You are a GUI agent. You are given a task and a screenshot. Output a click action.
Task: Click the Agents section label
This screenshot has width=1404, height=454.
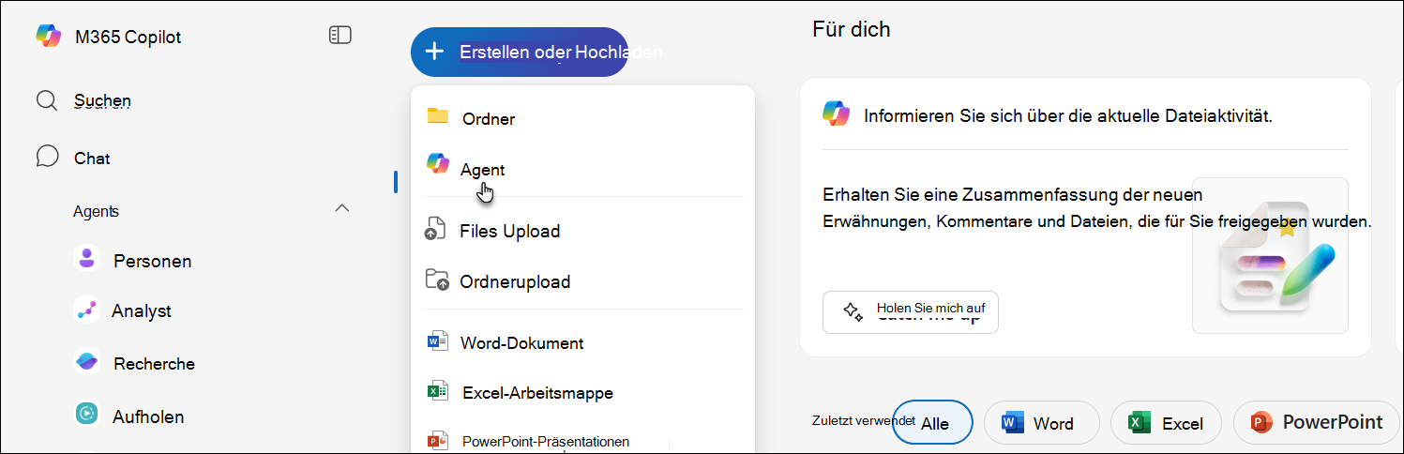tap(96, 211)
